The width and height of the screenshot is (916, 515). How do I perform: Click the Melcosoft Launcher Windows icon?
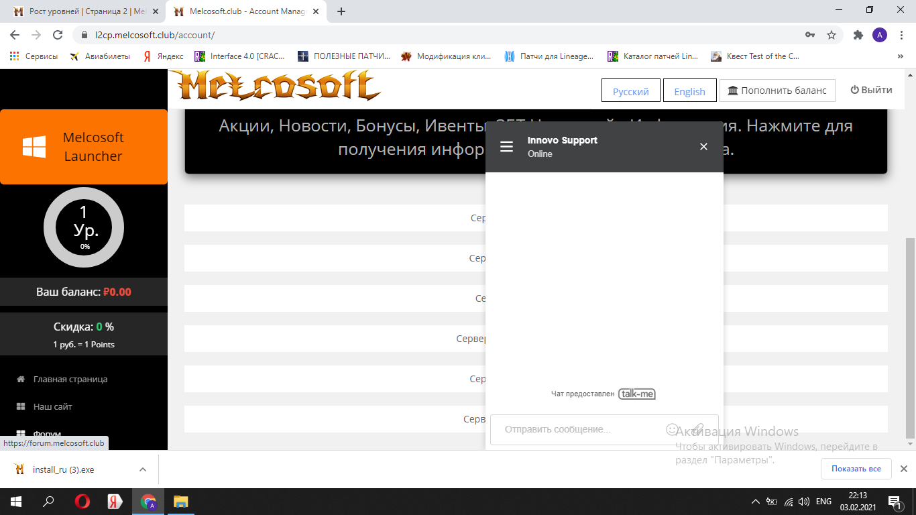click(x=34, y=147)
